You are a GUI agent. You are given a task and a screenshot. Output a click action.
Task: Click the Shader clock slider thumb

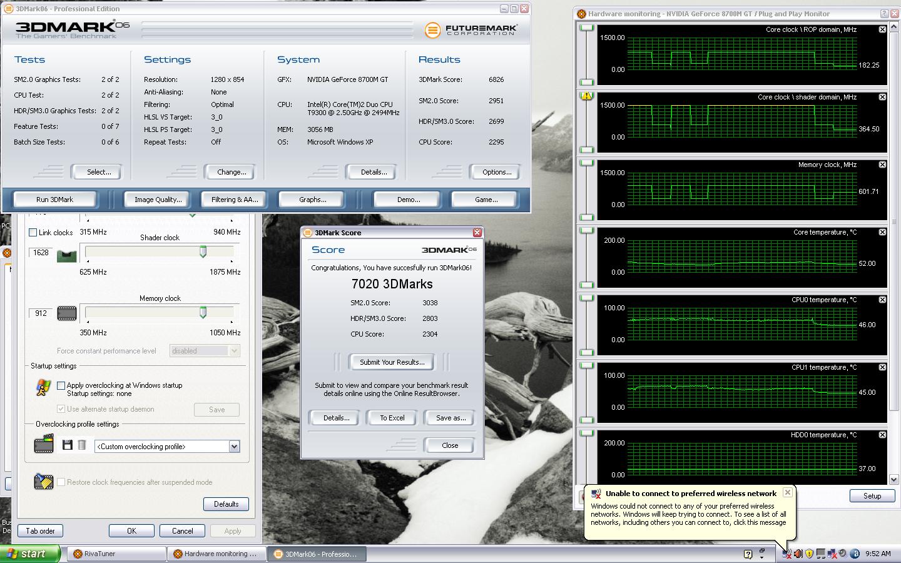[x=203, y=251]
